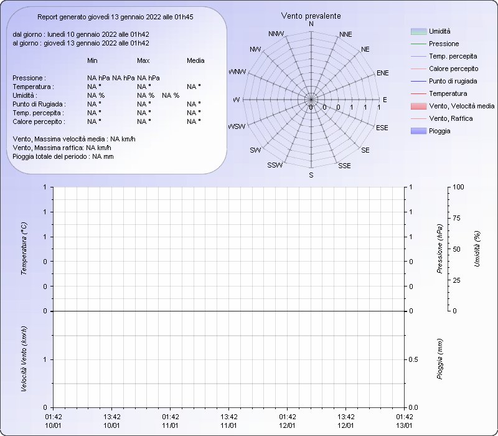Click the Pioggia (mm) axis title
This screenshot has height=436, width=498.
click(439, 359)
